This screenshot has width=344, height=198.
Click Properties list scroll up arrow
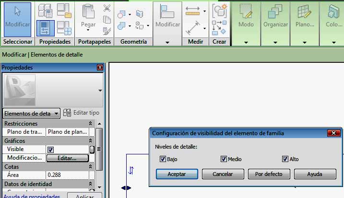click(99, 124)
